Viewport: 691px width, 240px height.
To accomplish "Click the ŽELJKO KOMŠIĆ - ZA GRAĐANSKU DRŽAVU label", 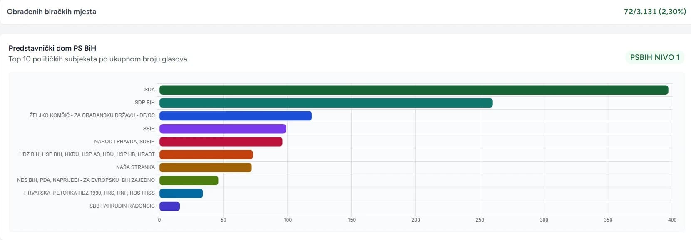I will (92, 115).
